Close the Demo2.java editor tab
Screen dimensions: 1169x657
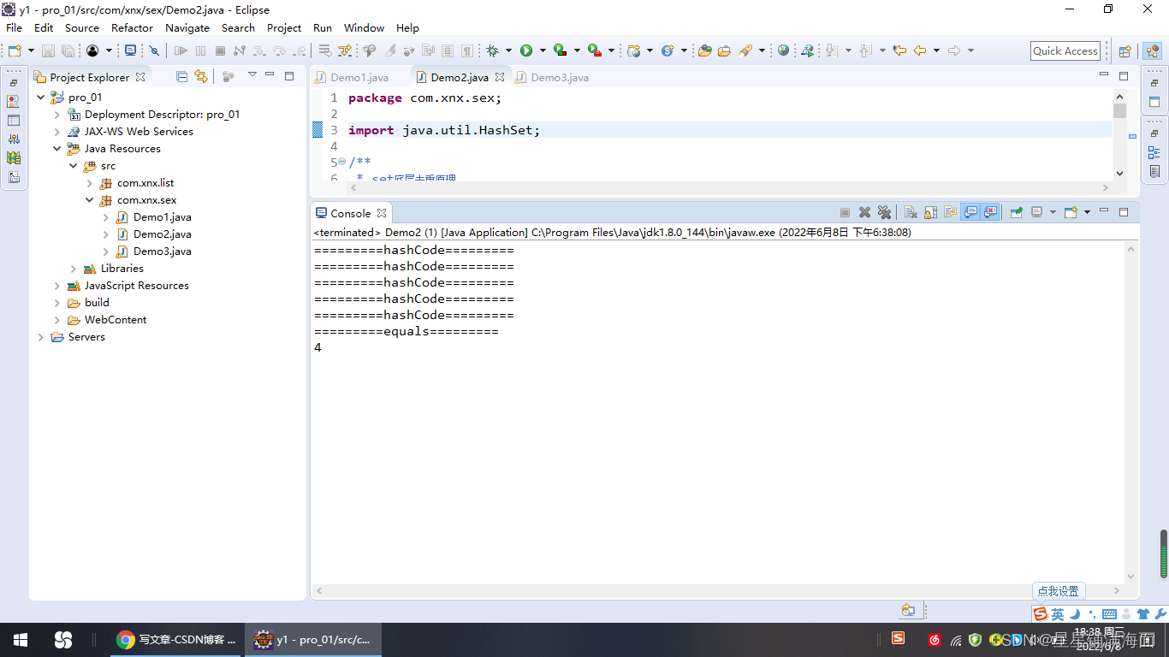pyautogui.click(x=500, y=77)
